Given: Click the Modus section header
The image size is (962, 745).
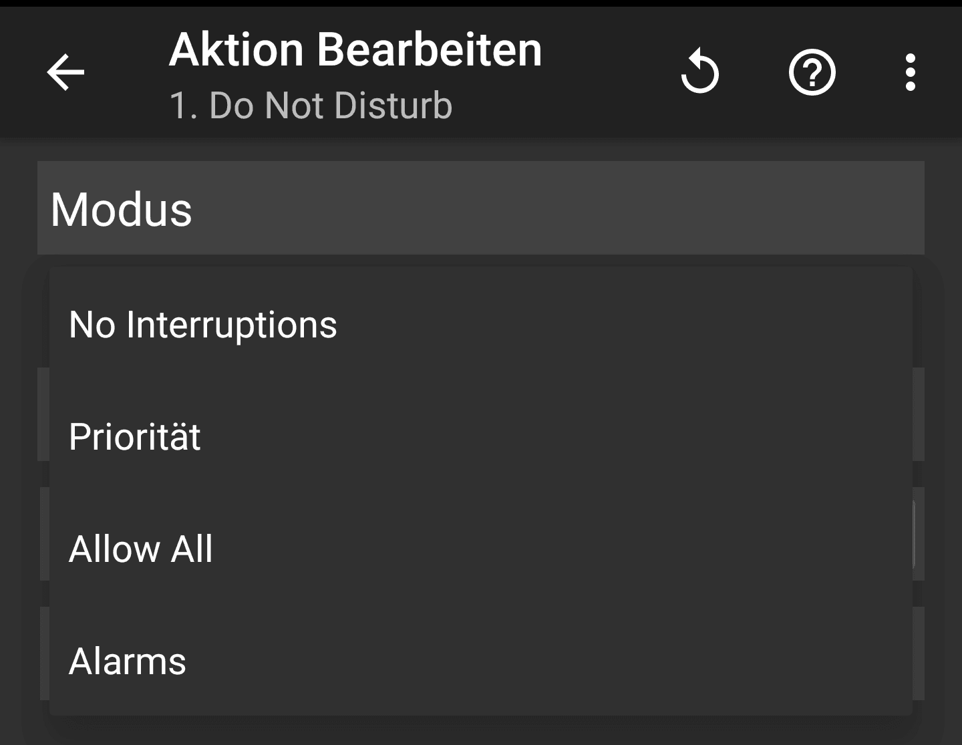Looking at the screenshot, I should (481, 208).
